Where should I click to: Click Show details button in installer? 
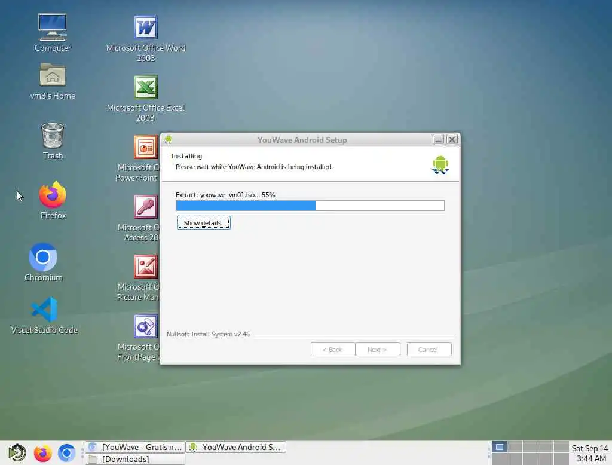click(x=203, y=222)
